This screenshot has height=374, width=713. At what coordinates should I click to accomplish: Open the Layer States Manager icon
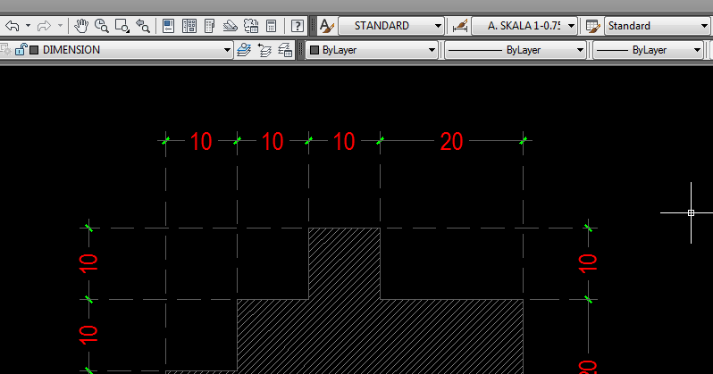(x=285, y=50)
